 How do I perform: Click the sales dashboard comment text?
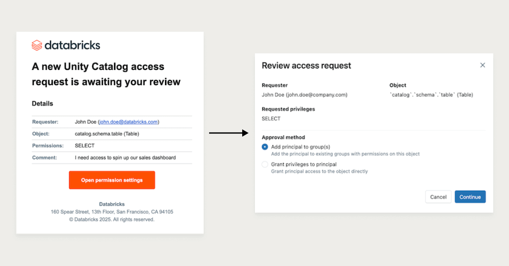[x=125, y=158]
